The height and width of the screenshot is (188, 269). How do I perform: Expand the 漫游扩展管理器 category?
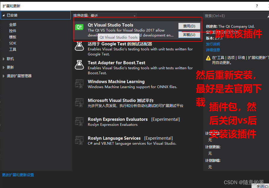pyautogui.click(x=4, y=76)
